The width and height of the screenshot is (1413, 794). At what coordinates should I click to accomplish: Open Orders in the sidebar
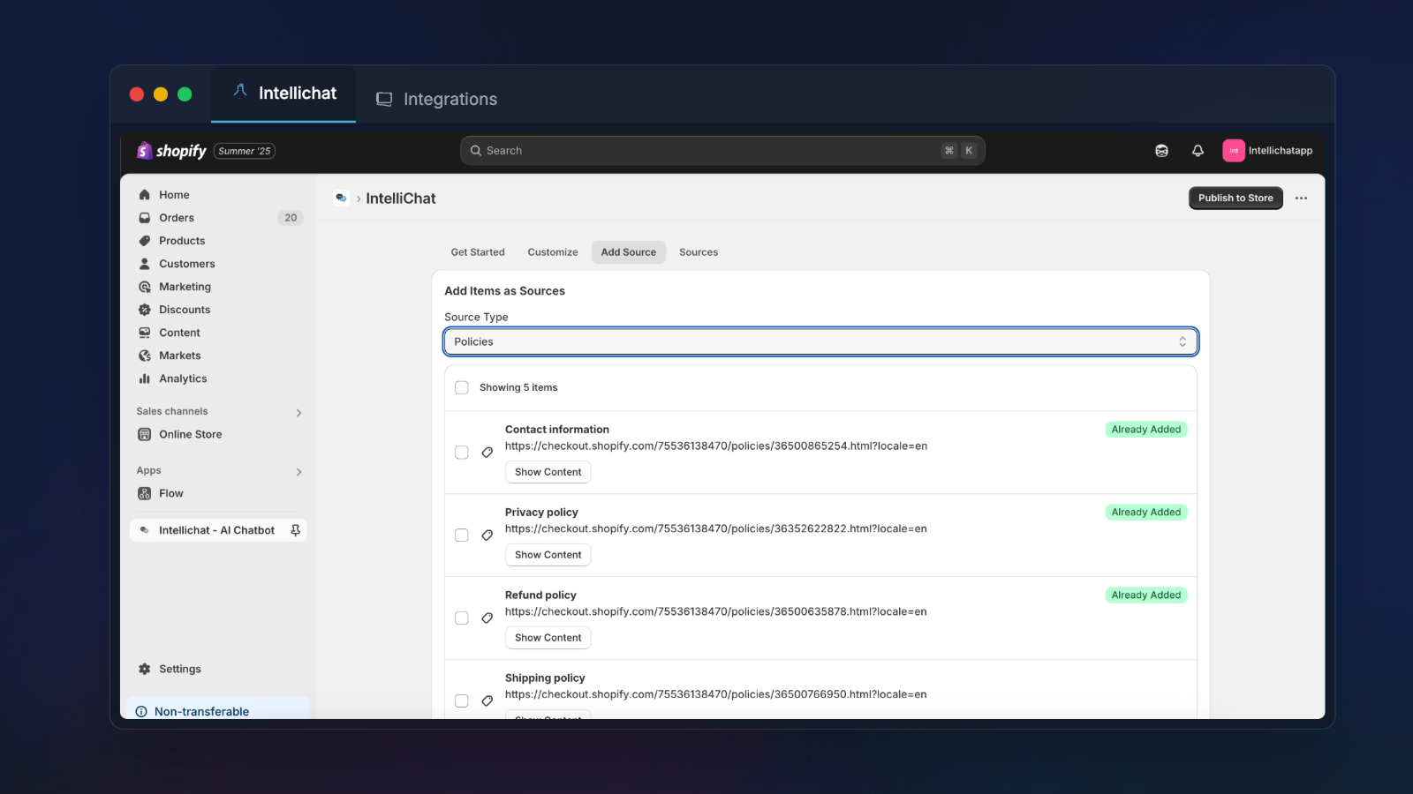point(177,218)
